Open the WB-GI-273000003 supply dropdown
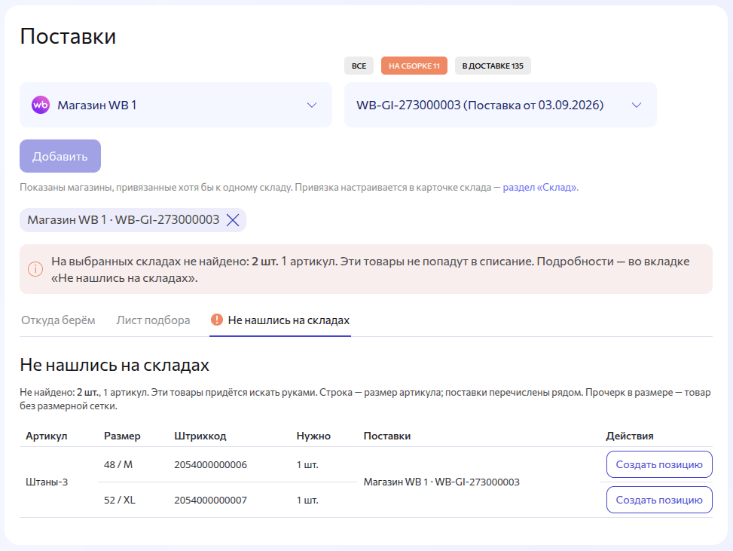 (x=500, y=105)
